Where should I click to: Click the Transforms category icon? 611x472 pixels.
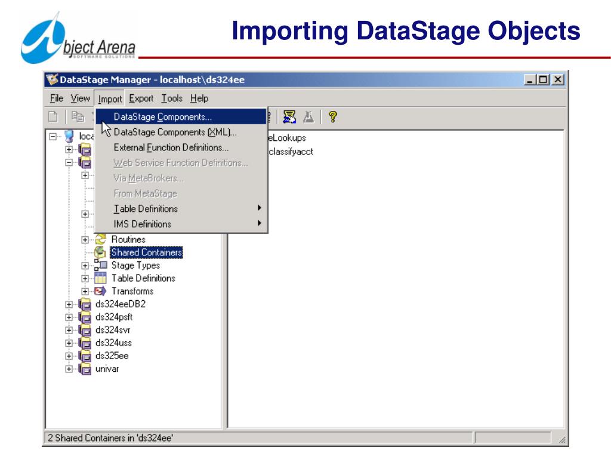tap(100, 291)
